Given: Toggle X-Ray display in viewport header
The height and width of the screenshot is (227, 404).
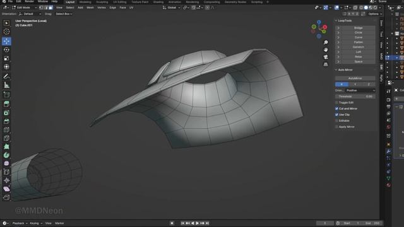Looking at the screenshot, I should (x=355, y=8).
